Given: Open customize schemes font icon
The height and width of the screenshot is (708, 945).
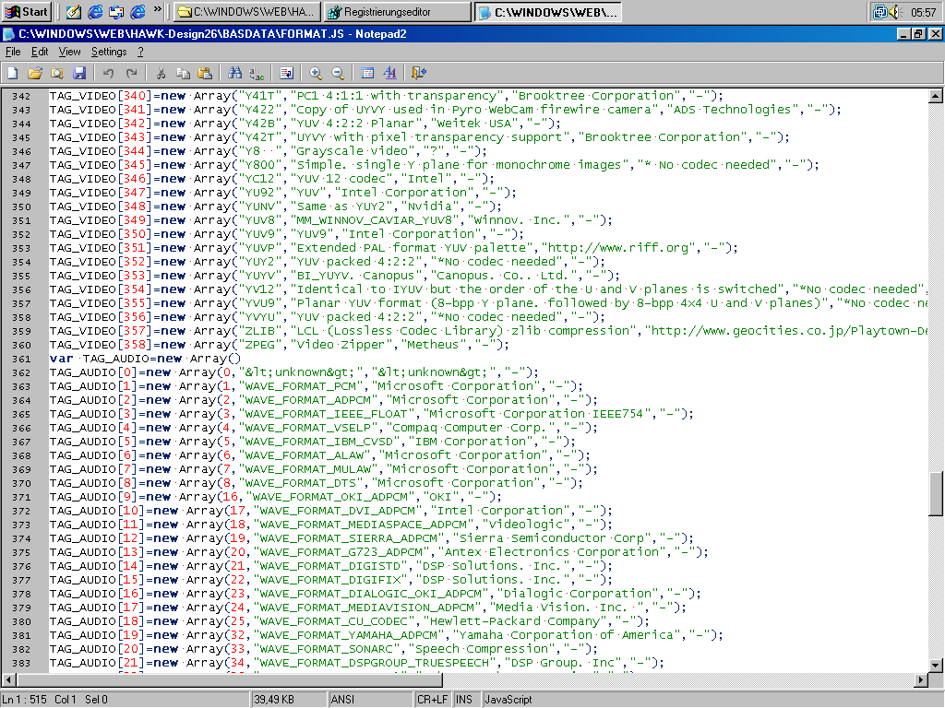Looking at the screenshot, I should [x=390, y=73].
